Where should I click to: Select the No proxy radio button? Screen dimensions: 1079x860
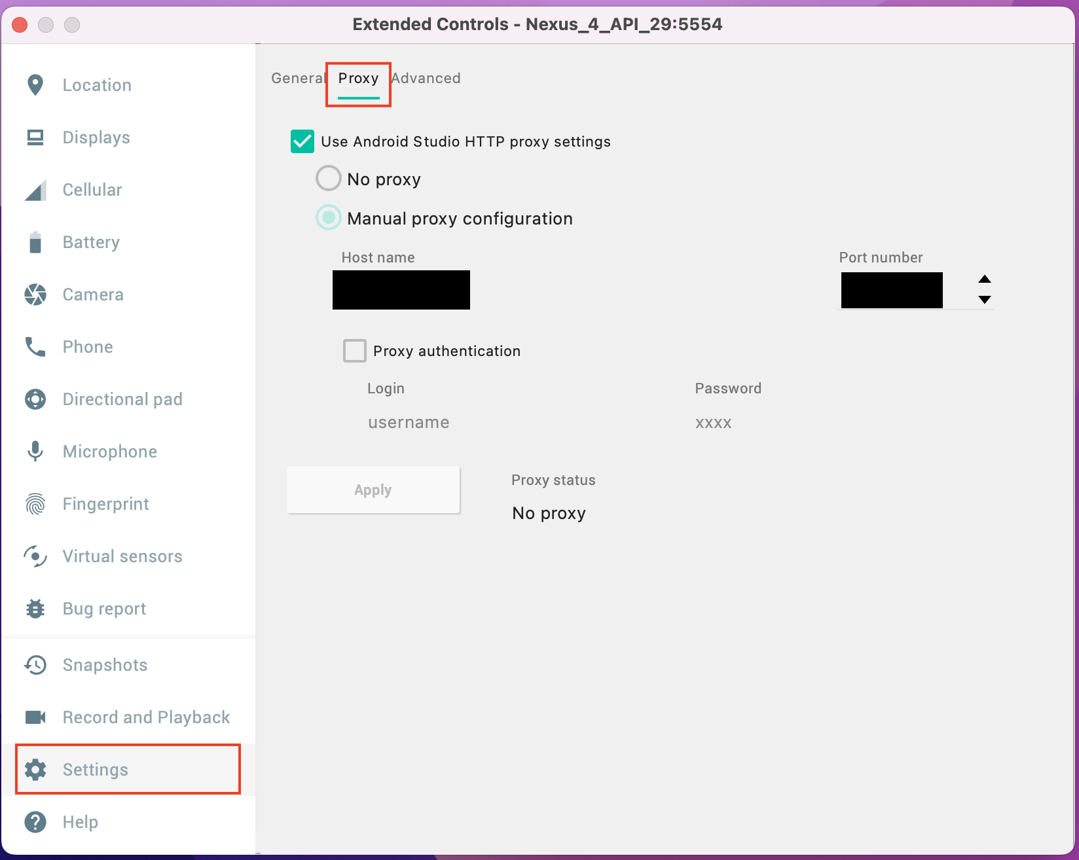tap(329, 178)
